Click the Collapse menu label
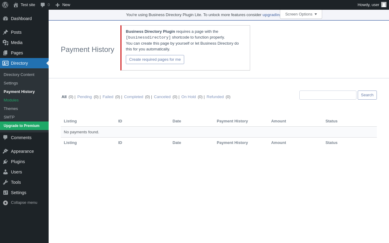This screenshot has height=243, width=389. (x=24, y=202)
